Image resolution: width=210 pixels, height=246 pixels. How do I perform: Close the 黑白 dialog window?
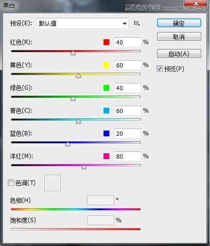click(196, 3)
